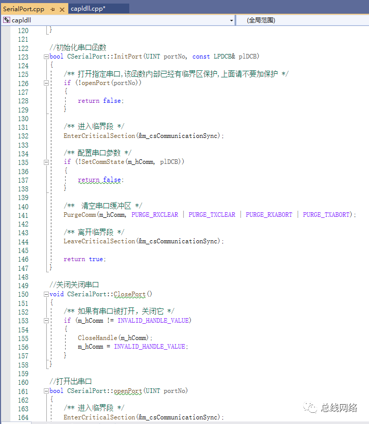Switch to the capldll.cpp tab
The height and width of the screenshot is (424, 369).
click(x=88, y=9)
